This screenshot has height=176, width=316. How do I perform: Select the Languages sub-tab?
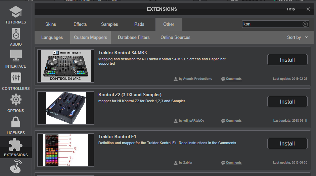pos(52,38)
